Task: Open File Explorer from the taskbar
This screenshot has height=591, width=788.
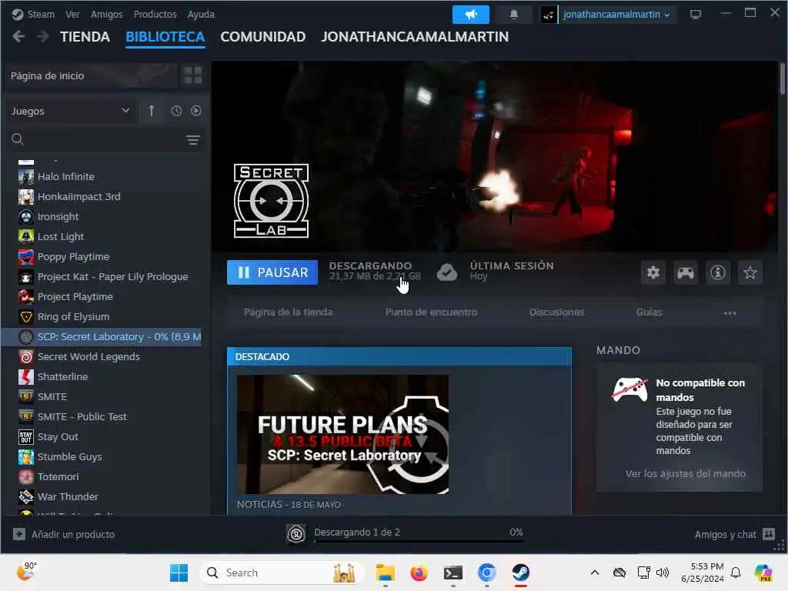Action: click(x=386, y=573)
